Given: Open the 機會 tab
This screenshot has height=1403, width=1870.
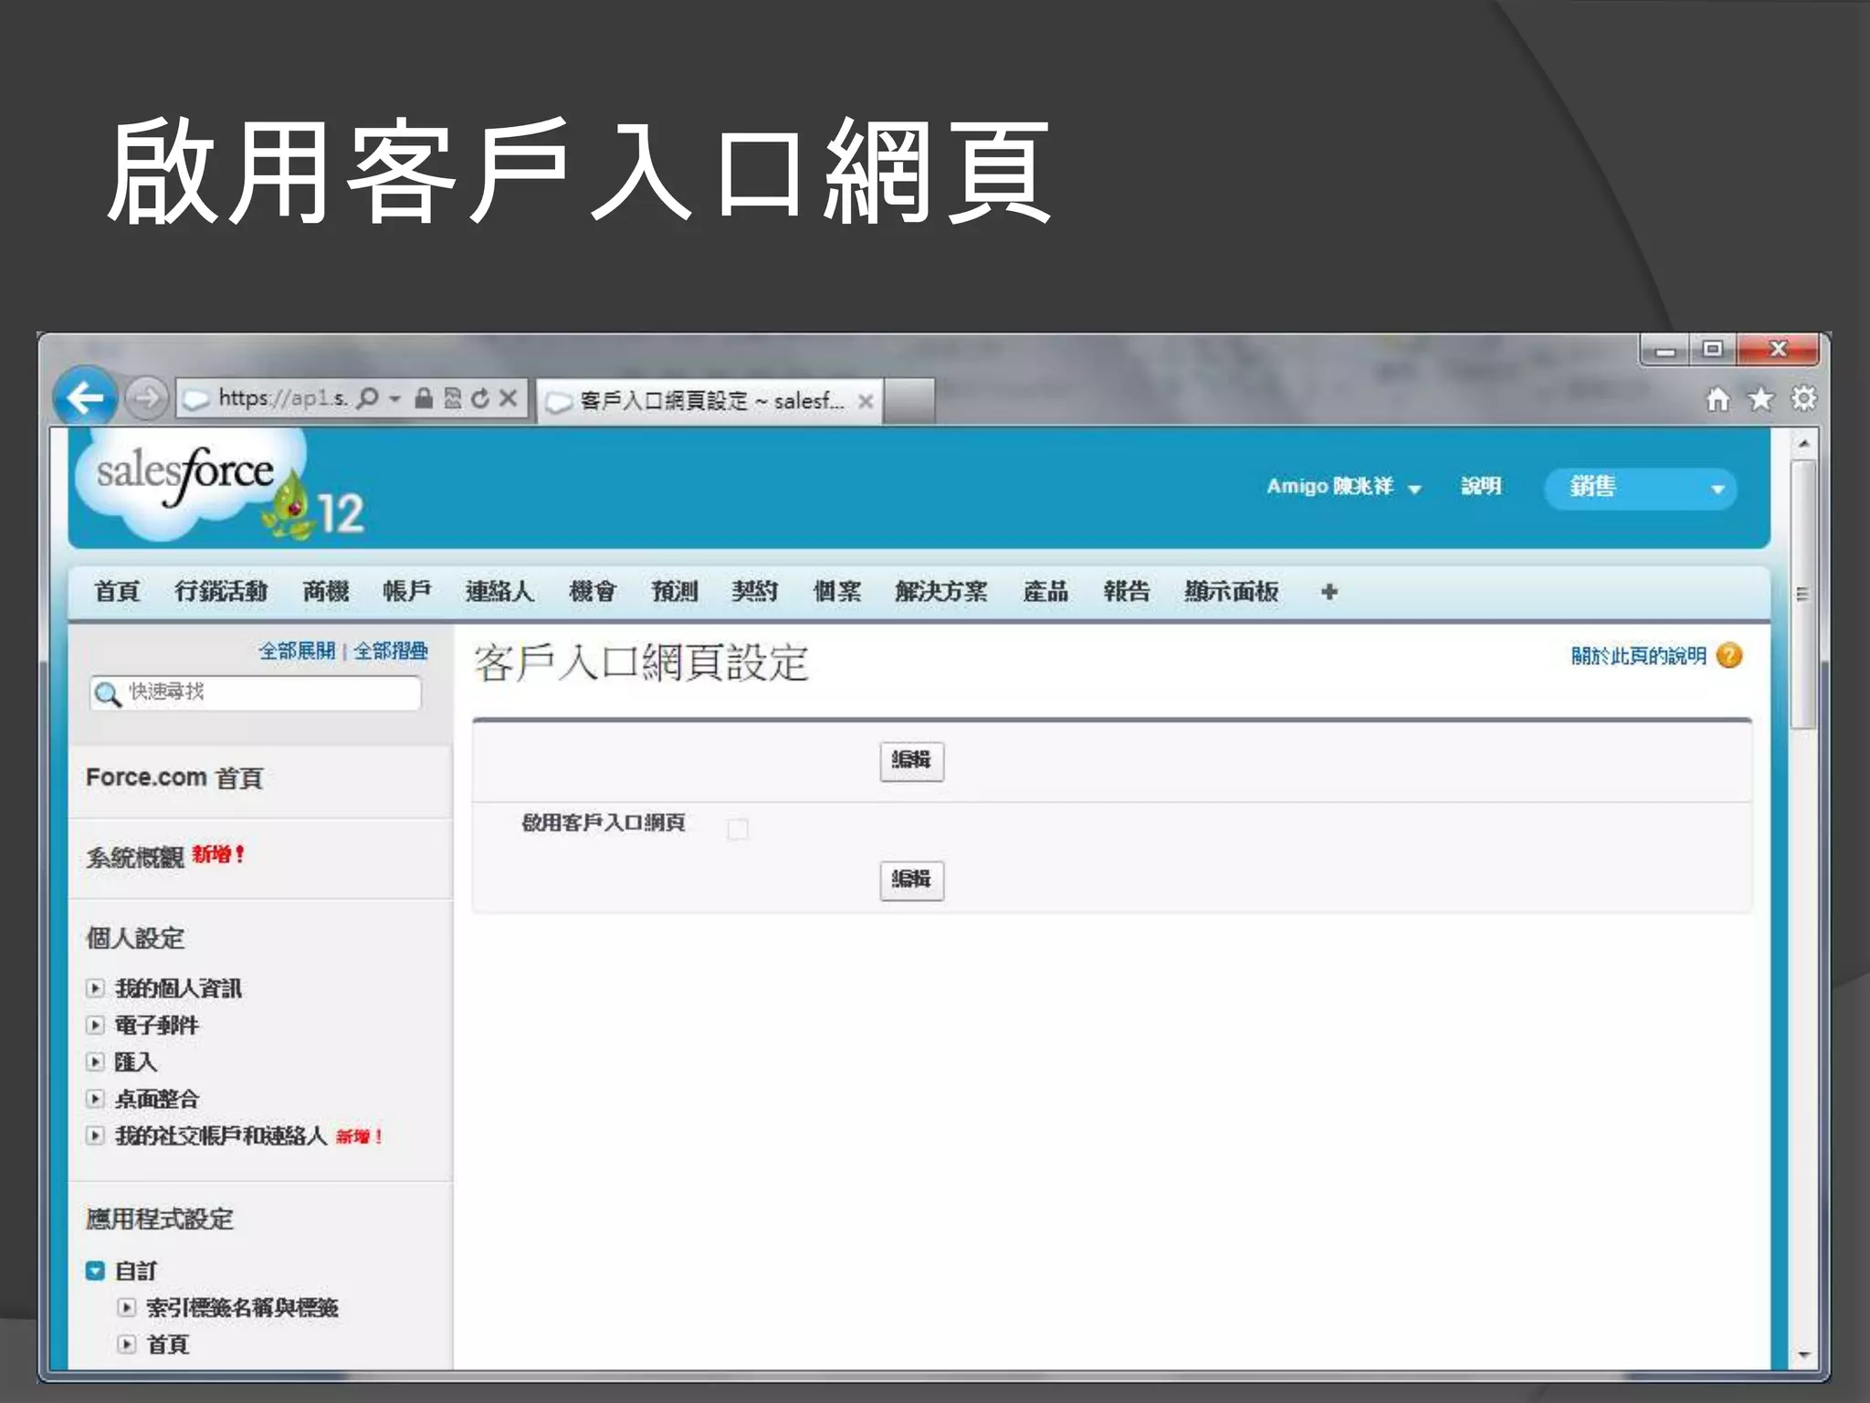Looking at the screenshot, I should tap(593, 592).
